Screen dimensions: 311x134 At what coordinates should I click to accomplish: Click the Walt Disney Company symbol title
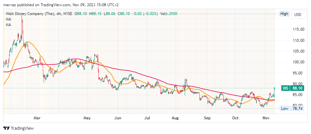click(30, 14)
